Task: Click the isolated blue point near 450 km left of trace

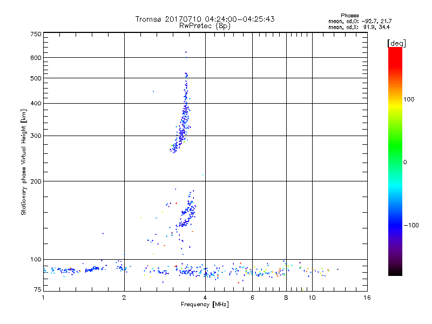Action: pos(153,91)
